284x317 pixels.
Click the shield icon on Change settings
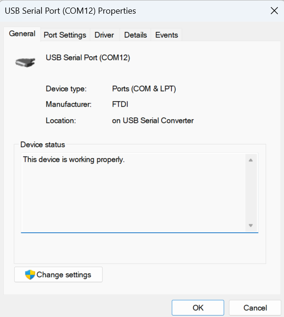click(30, 275)
